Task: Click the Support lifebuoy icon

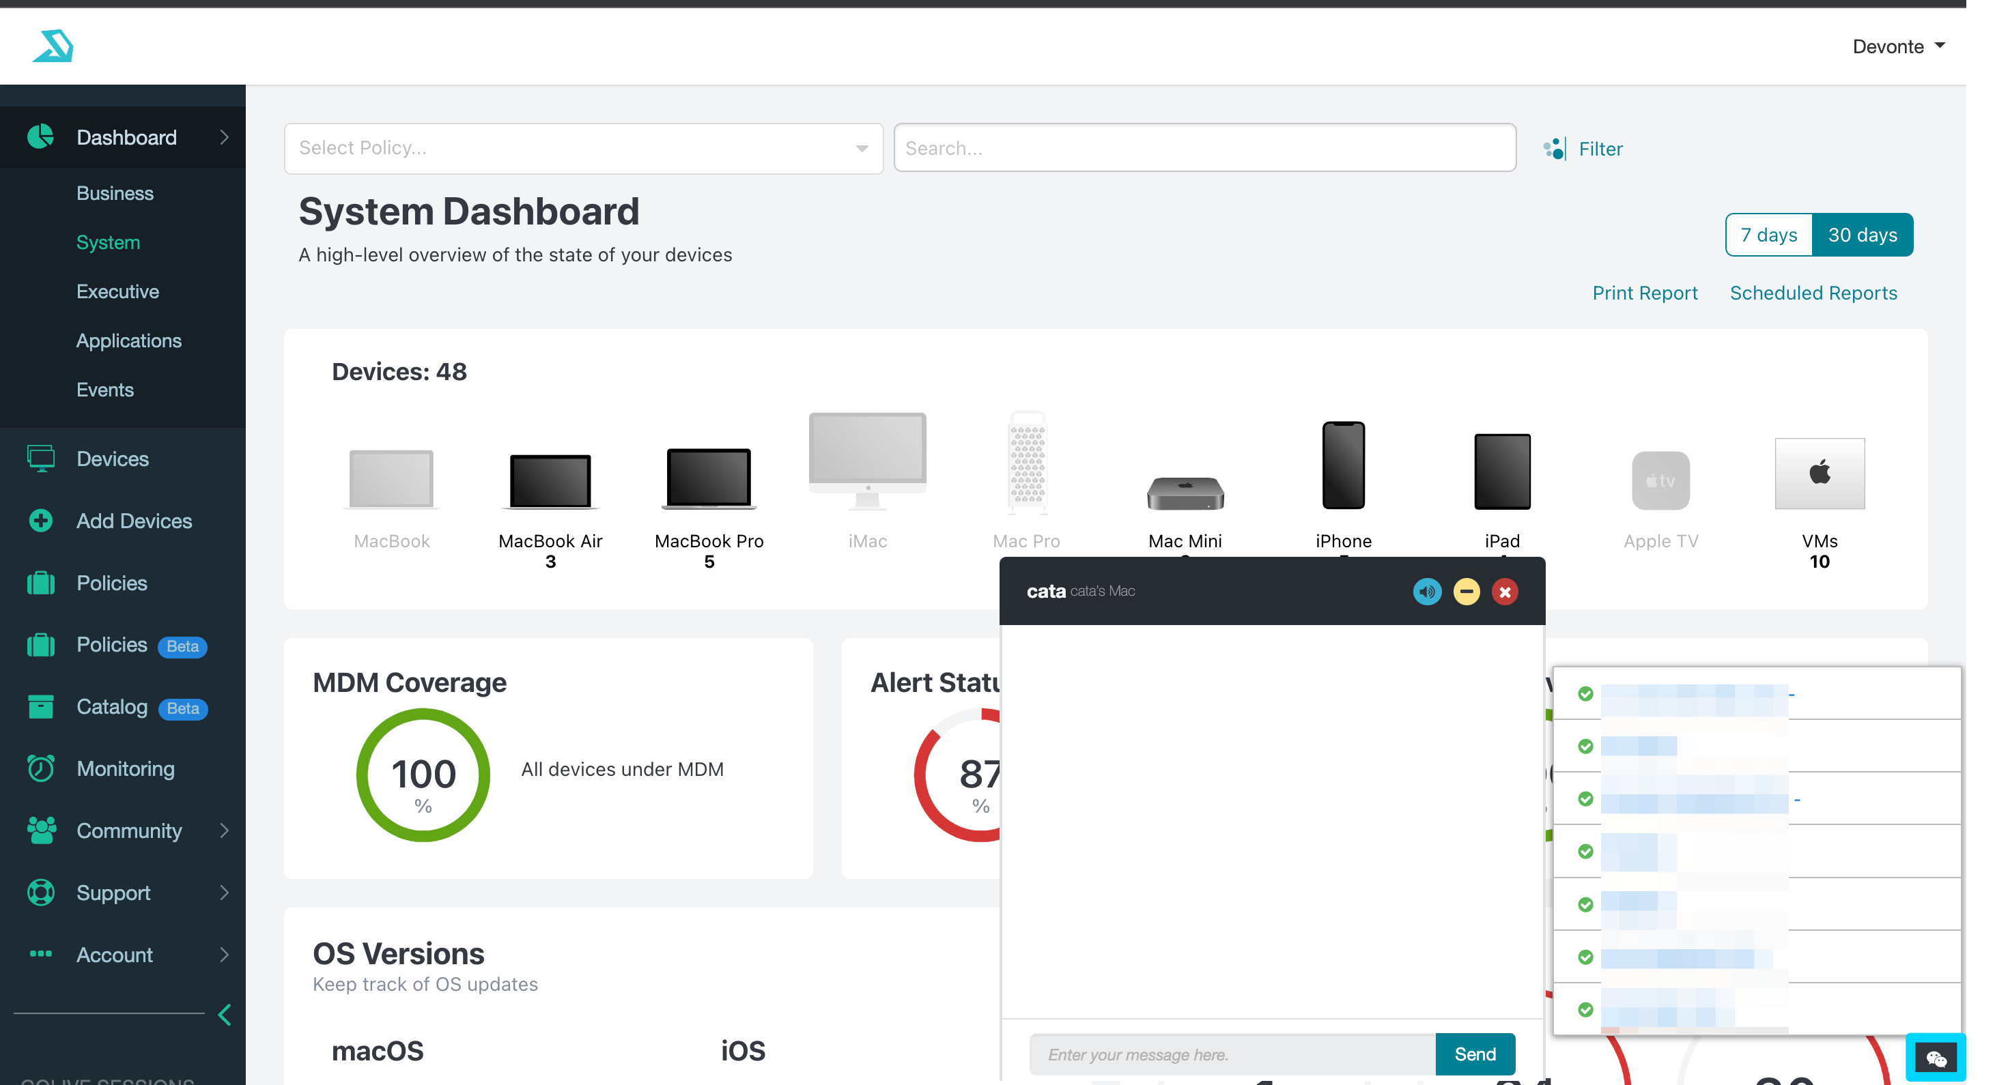Action: pyautogui.click(x=40, y=891)
